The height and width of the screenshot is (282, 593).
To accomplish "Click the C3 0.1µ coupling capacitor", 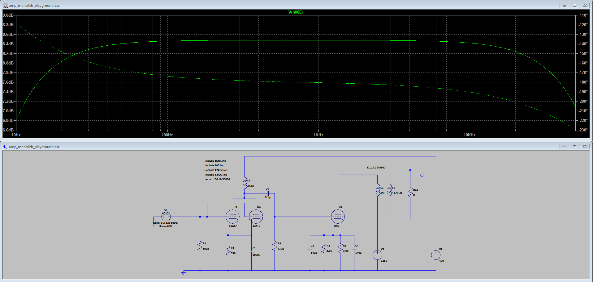I will (x=268, y=193).
